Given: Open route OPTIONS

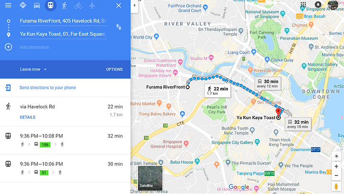Looking at the screenshot, I should point(114,69).
